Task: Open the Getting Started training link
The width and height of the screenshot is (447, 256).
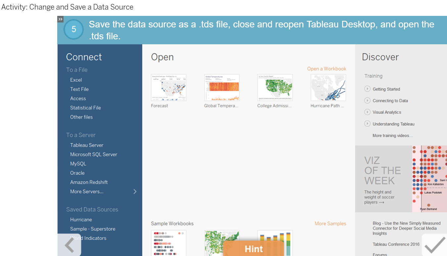Action: [x=386, y=89]
